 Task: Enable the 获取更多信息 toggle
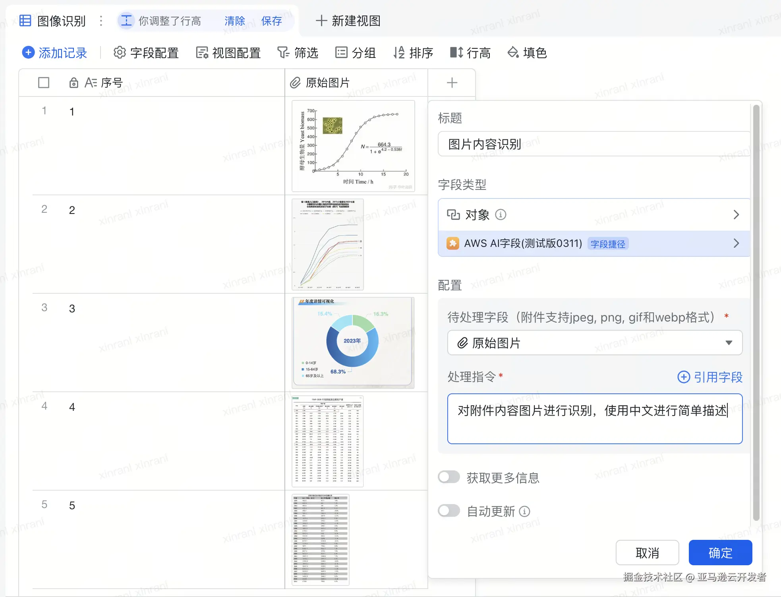point(449,477)
